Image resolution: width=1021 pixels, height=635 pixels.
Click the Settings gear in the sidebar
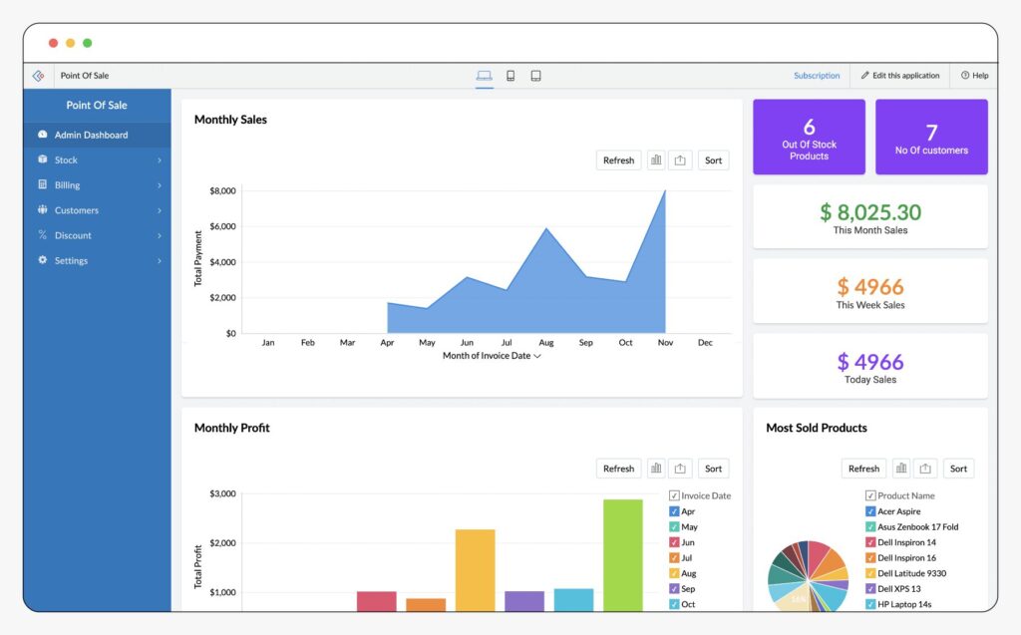(x=41, y=260)
